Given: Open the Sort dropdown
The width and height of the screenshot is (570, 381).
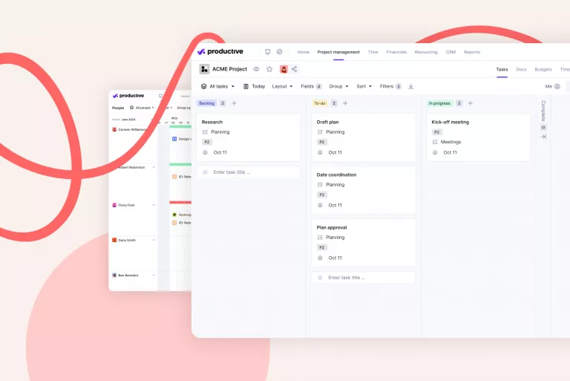Looking at the screenshot, I should pyautogui.click(x=364, y=86).
